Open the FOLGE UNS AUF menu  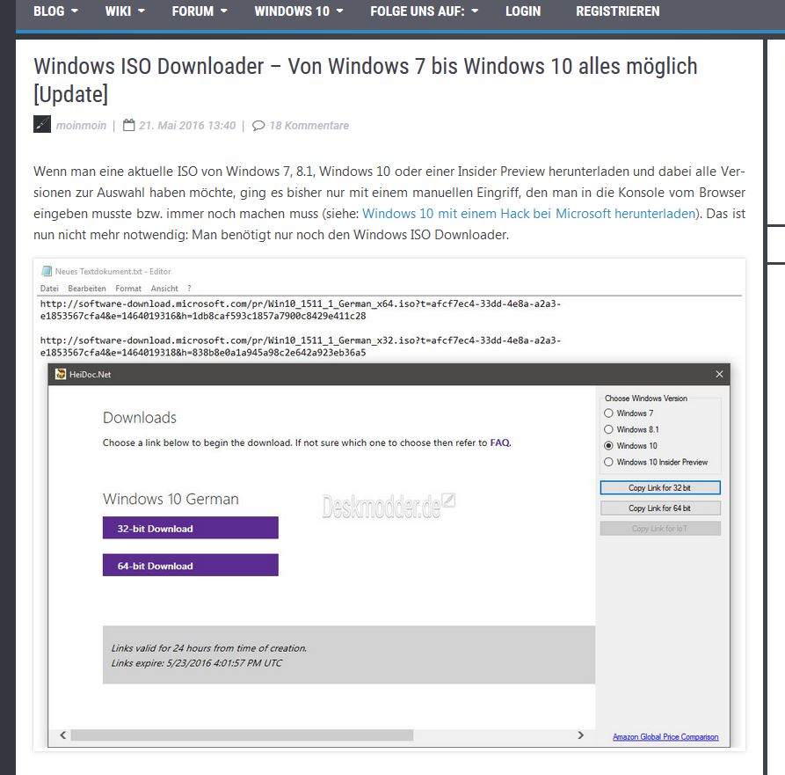(424, 11)
